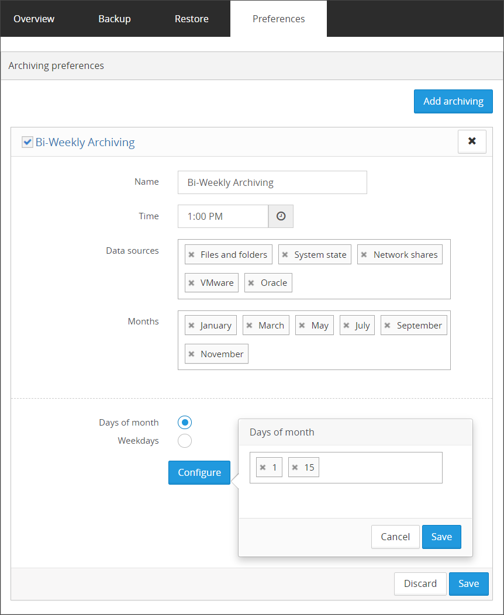The width and height of the screenshot is (504, 615).
Task: Collapse the Bi-Weekly Archiving panel title
Action: [x=85, y=142]
